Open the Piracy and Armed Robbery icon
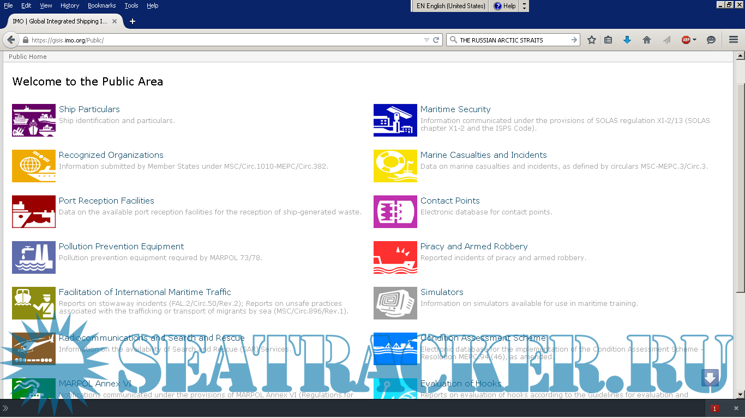Image resolution: width=745 pixels, height=418 pixels. tap(395, 257)
